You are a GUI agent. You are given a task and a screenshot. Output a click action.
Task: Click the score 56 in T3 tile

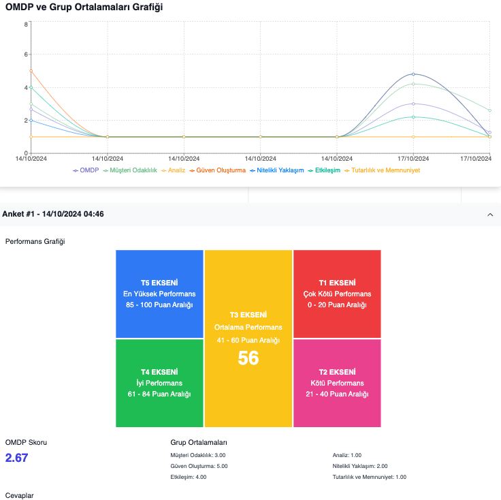[x=248, y=358]
